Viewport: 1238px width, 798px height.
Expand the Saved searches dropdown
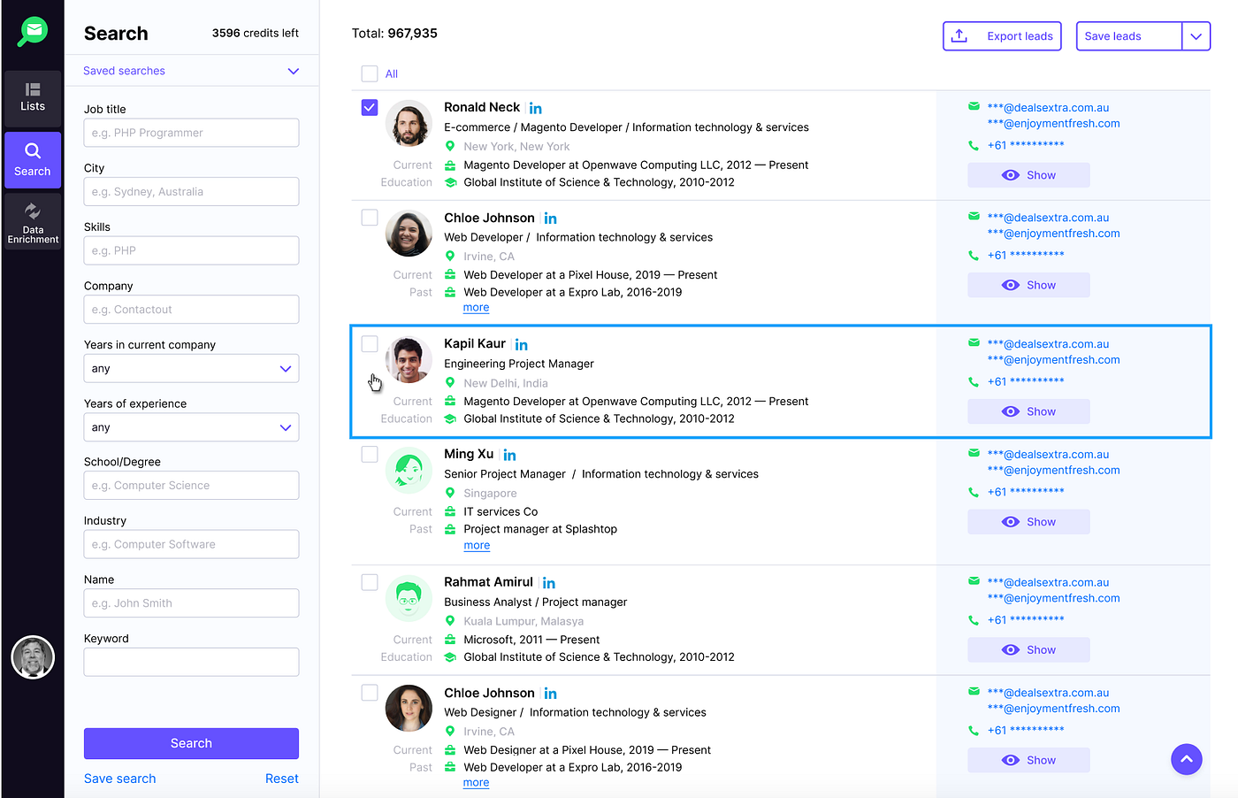(x=191, y=71)
